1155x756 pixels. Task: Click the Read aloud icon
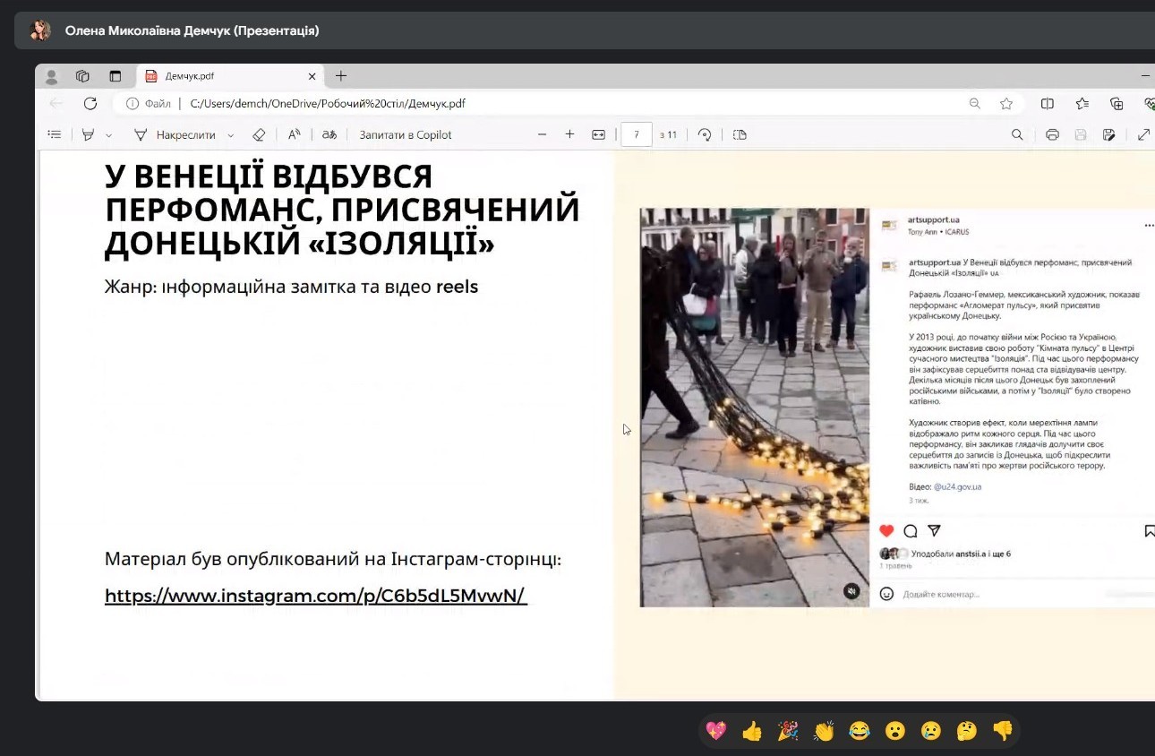[294, 135]
